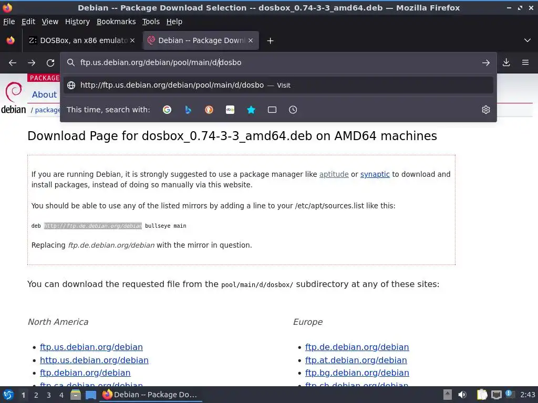Reload the current page
538x403 pixels.
click(50, 63)
